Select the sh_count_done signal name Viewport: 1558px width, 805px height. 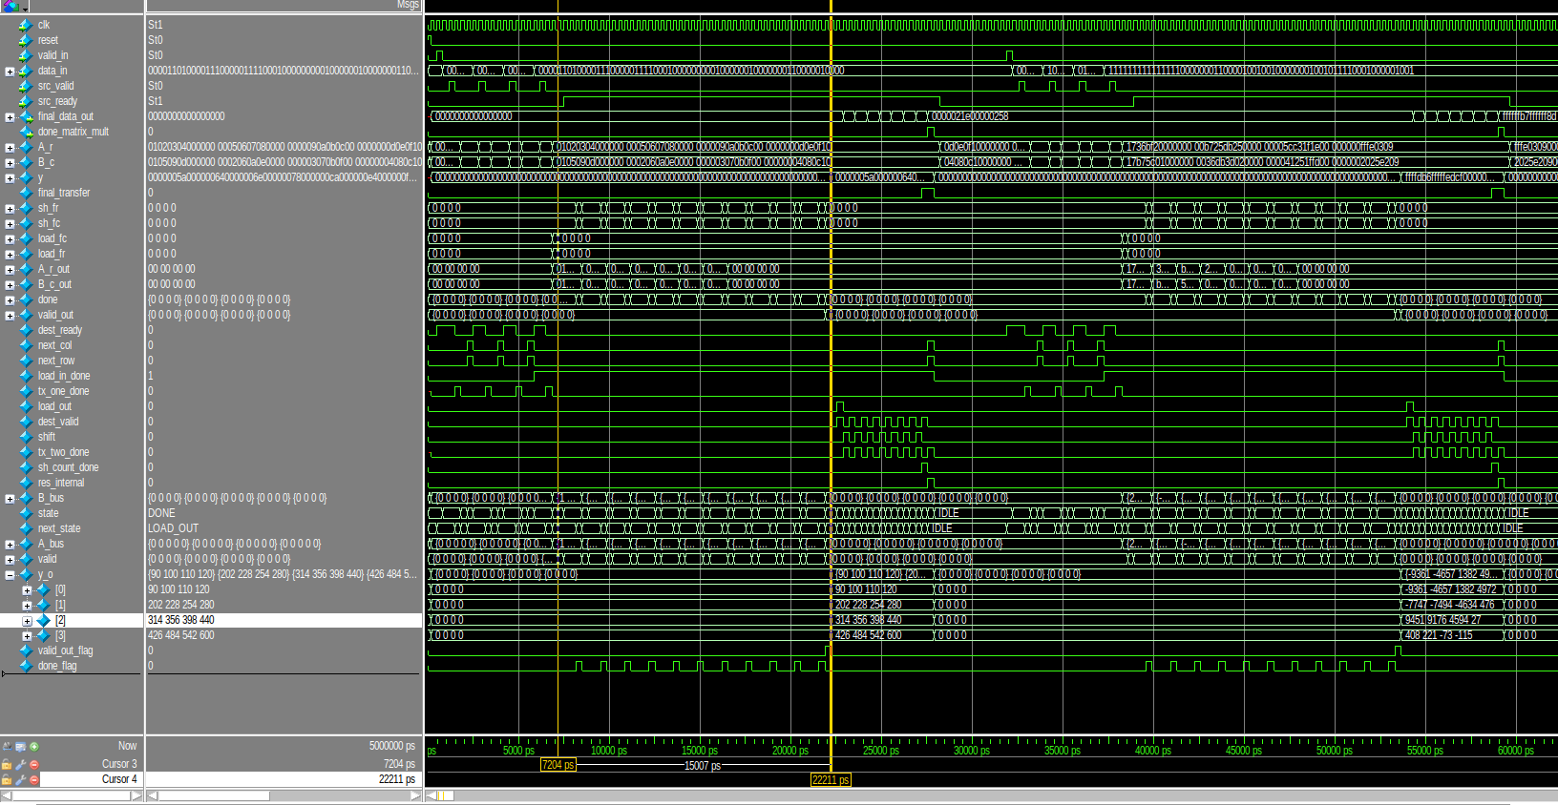(x=68, y=467)
